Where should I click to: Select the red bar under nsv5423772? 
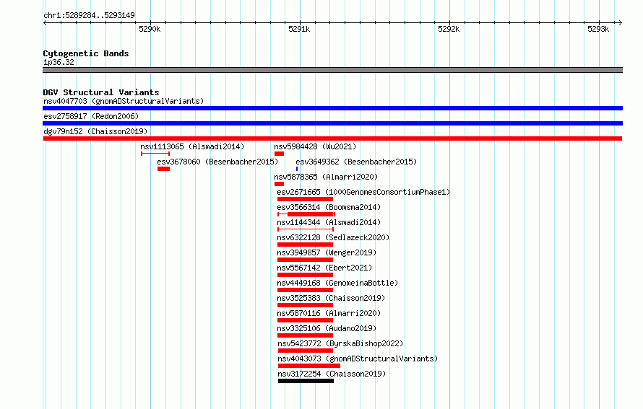(306, 351)
